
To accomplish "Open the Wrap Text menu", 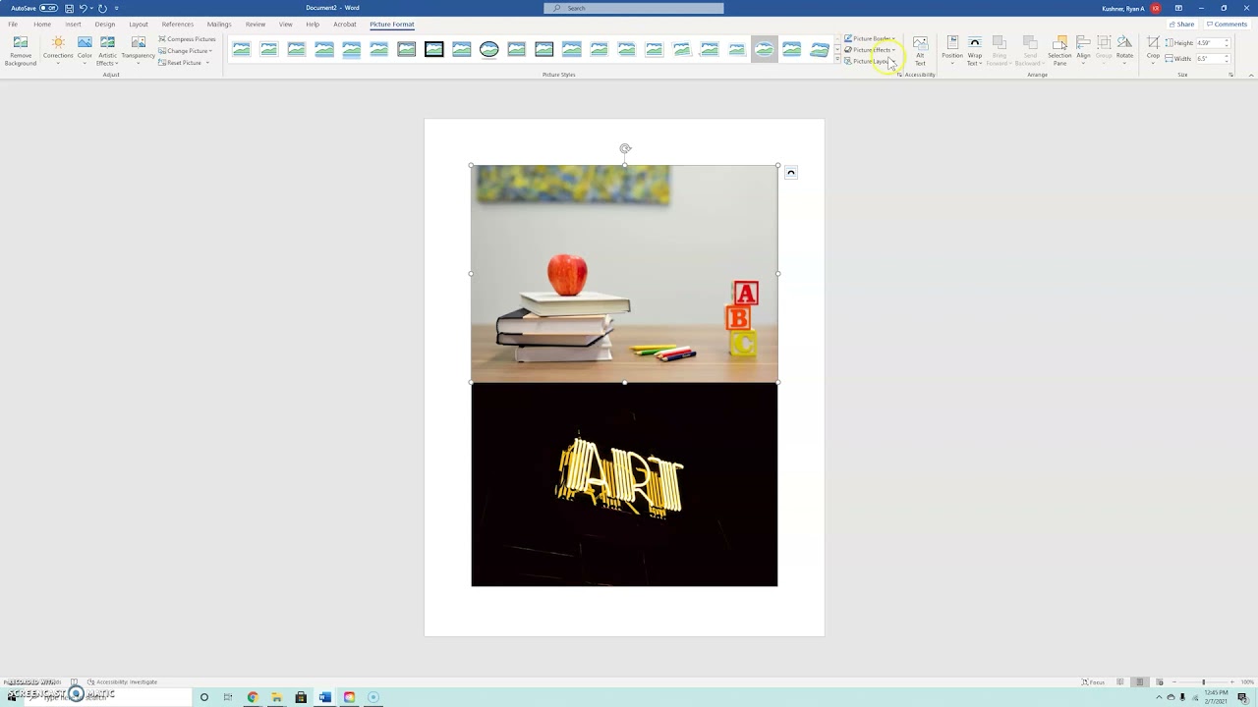I will click(x=975, y=52).
